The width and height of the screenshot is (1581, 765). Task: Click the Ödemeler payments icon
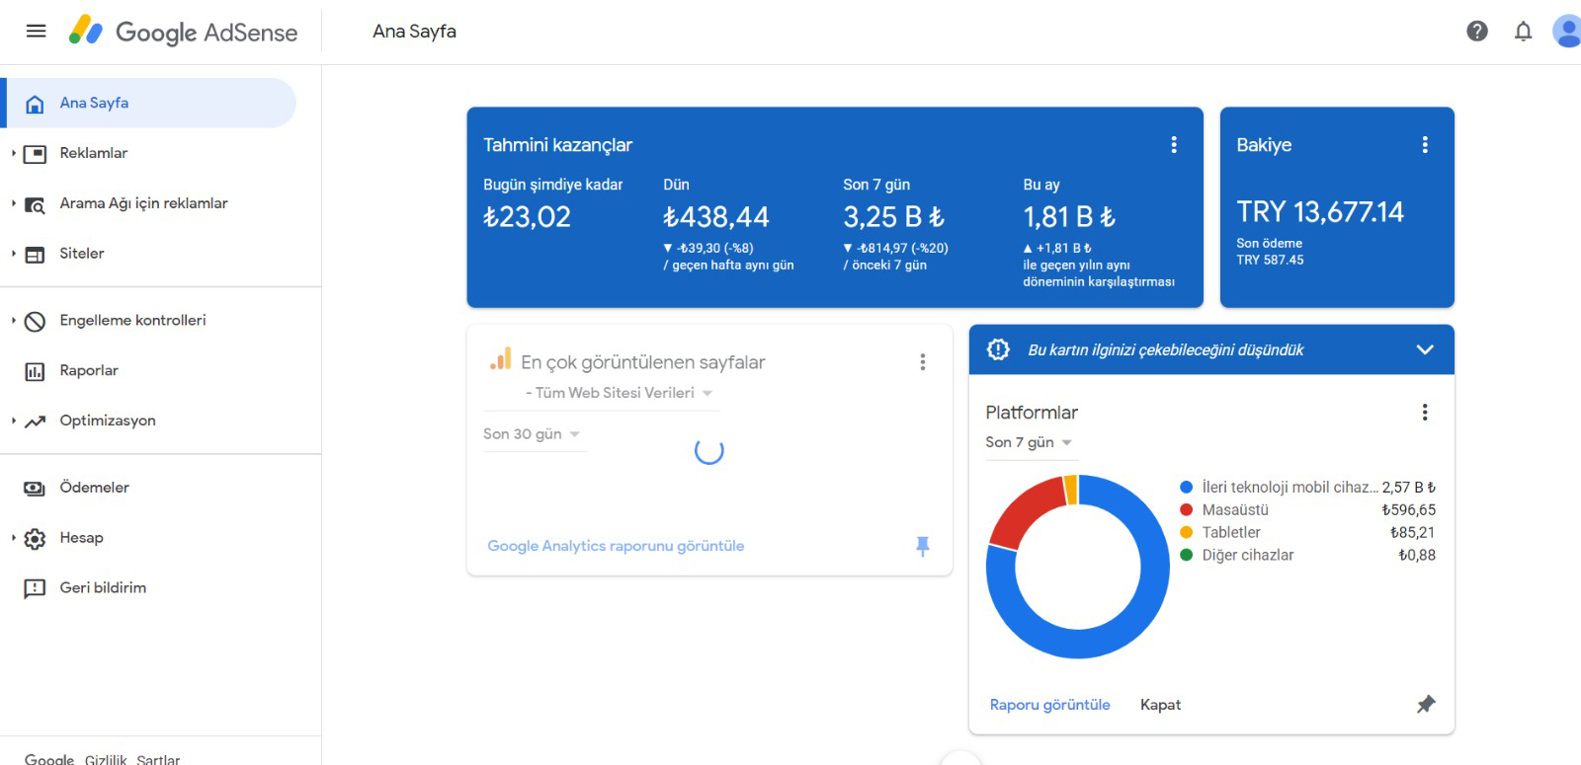click(35, 488)
